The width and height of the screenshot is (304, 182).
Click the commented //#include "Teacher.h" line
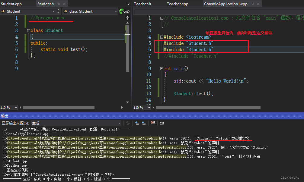191,56
